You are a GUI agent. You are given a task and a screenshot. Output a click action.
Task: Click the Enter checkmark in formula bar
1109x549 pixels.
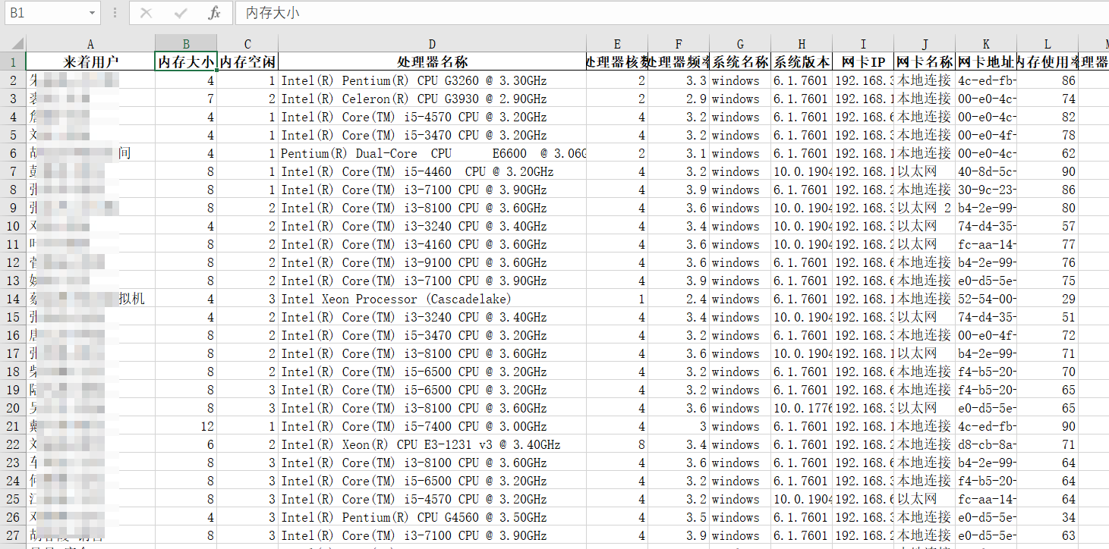(181, 13)
